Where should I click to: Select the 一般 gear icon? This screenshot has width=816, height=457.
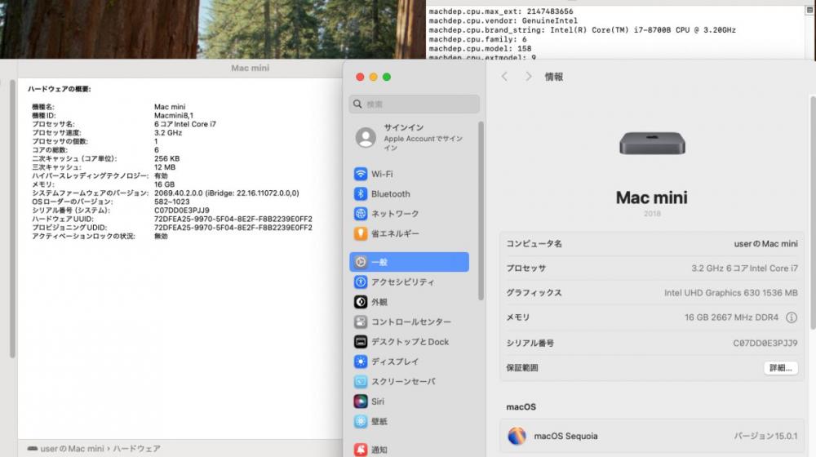(361, 262)
